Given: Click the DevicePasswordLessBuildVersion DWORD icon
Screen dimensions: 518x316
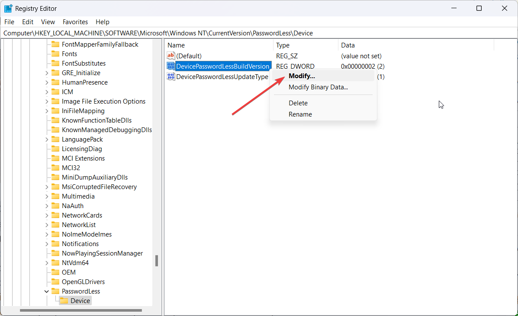Looking at the screenshot, I should (x=171, y=66).
